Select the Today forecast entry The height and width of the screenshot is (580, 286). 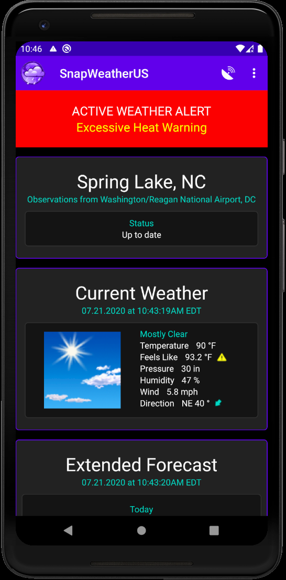coord(141,509)
